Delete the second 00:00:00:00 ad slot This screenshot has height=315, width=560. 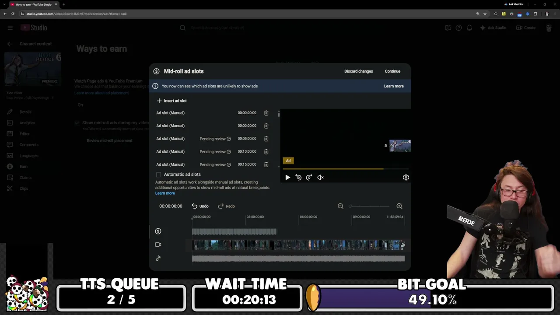click(x=266, y=126)
